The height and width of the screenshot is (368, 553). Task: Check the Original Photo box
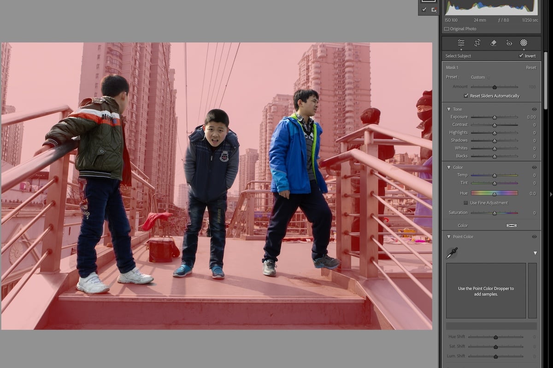(x=446, y=29)
